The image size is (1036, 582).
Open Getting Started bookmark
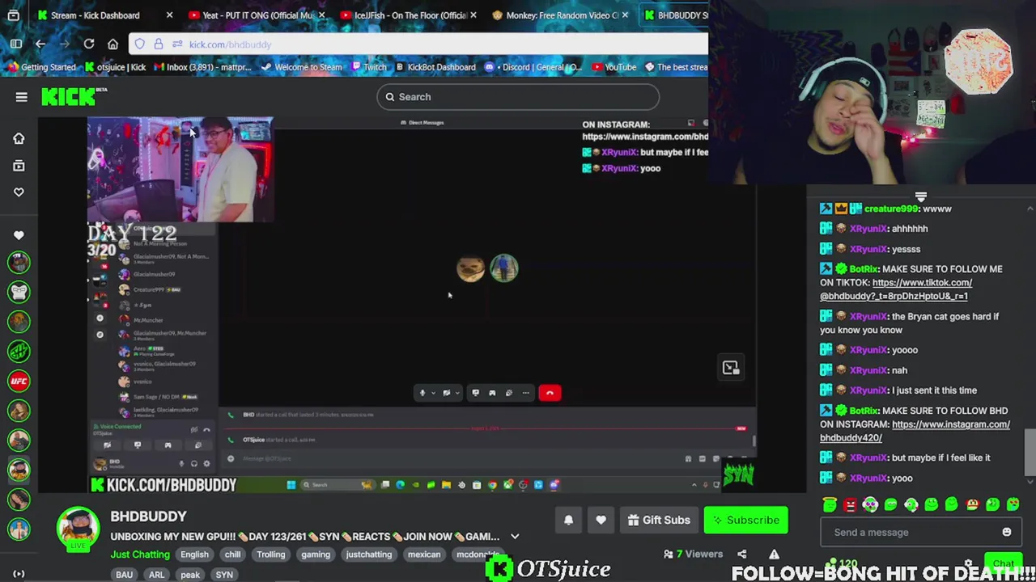(41, 67)
